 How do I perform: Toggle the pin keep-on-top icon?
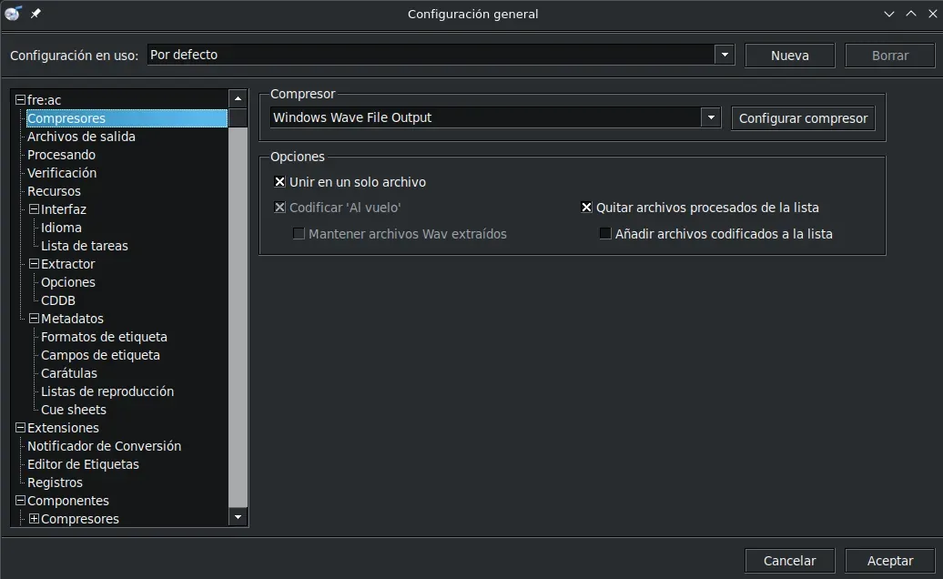coord(34,14)
